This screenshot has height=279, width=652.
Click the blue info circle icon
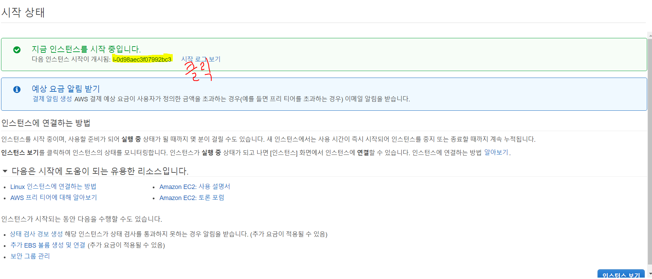17,89
